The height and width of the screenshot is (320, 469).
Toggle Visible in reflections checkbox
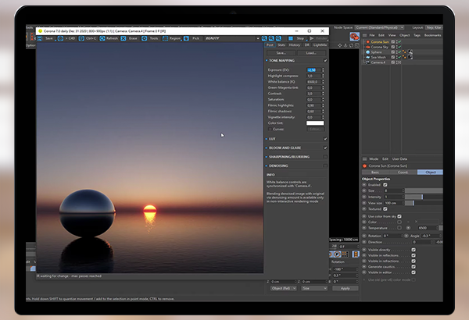coord(414,255)
